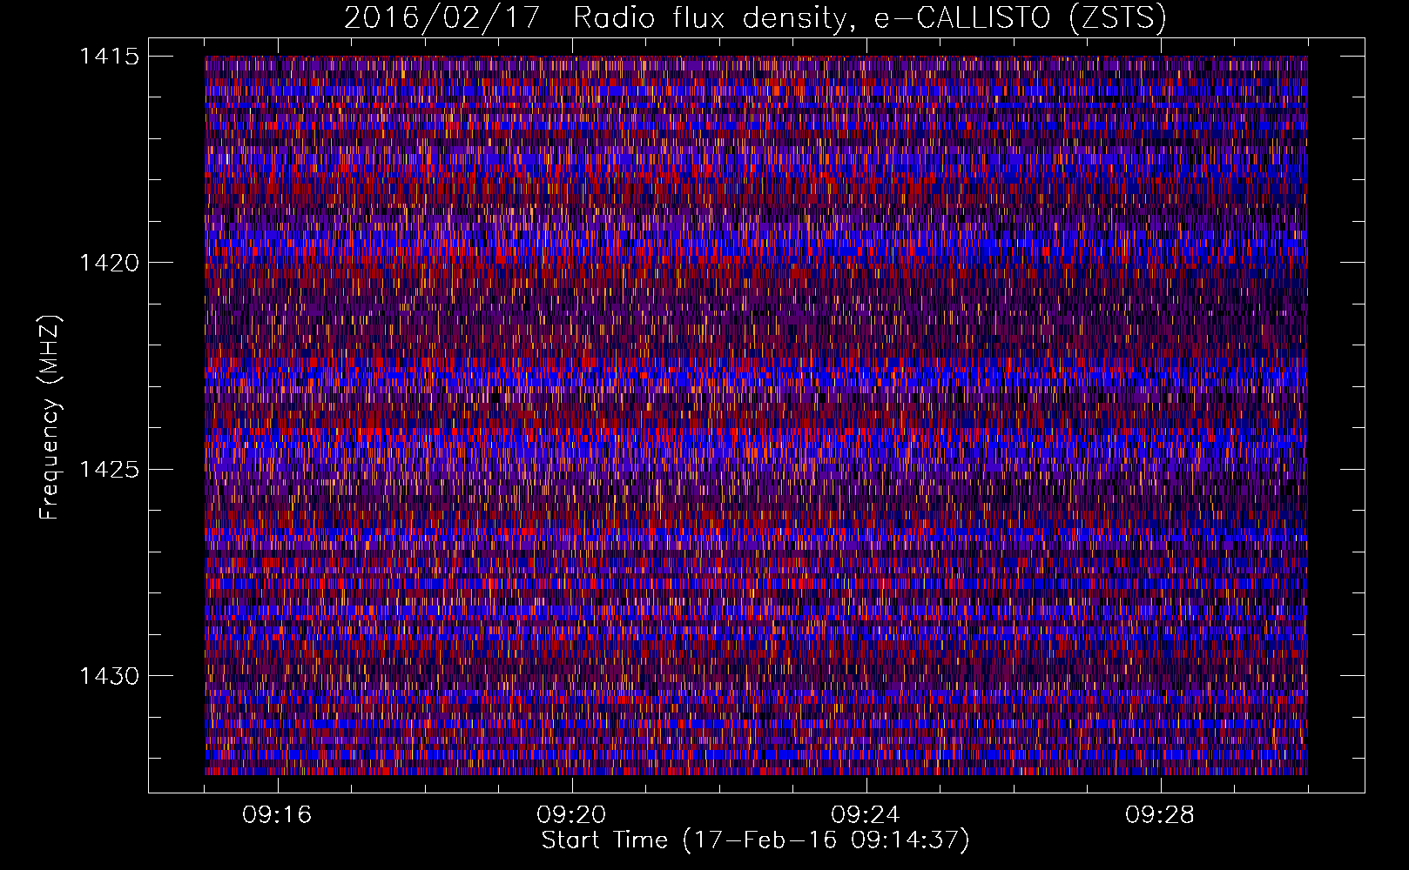Select the 1425 frequency axis label
The image size is (1409, 870).
coord(109,470)
